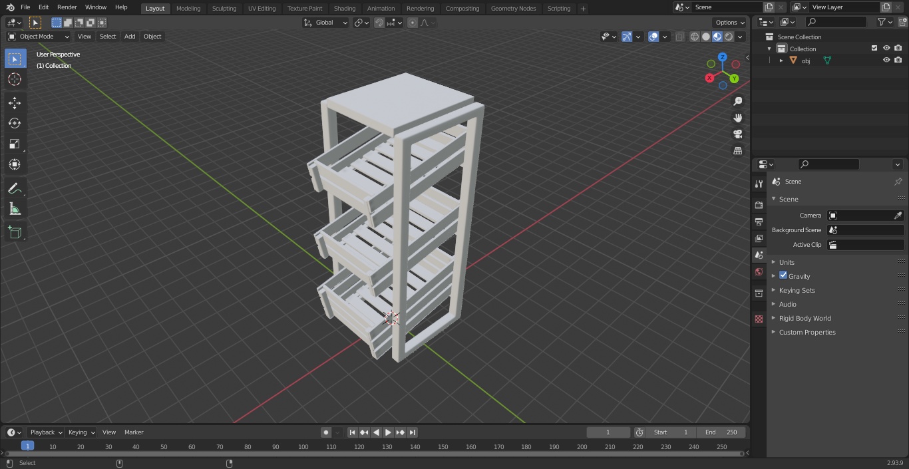Screen dimensions: 909x469
Task: Switch to rendered shading mode
Action: pos(729,37)
